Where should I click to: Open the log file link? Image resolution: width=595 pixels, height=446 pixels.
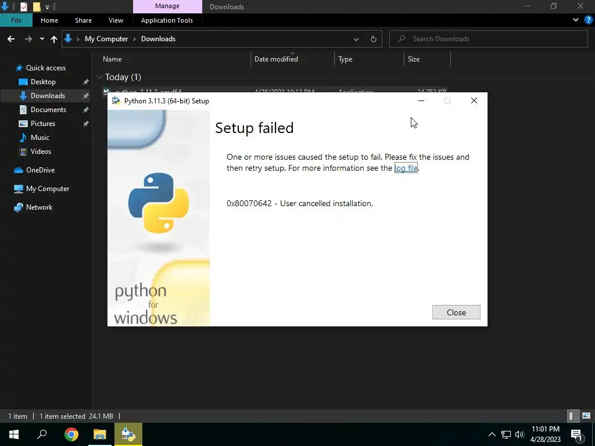coord(406,168)
